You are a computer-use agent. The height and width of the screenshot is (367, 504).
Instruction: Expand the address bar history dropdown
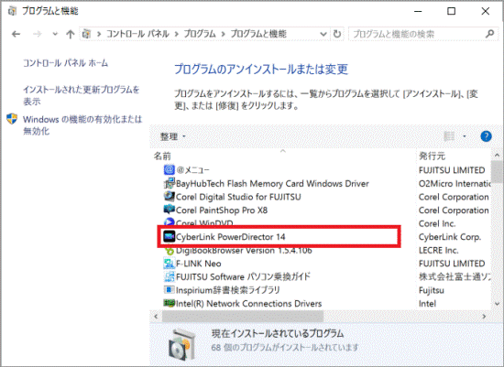[323, 34]
